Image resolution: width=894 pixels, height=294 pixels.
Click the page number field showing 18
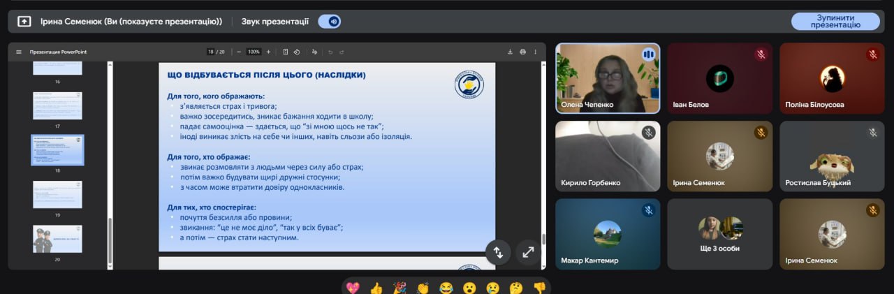pyautogui.click(x=210, y=52)
